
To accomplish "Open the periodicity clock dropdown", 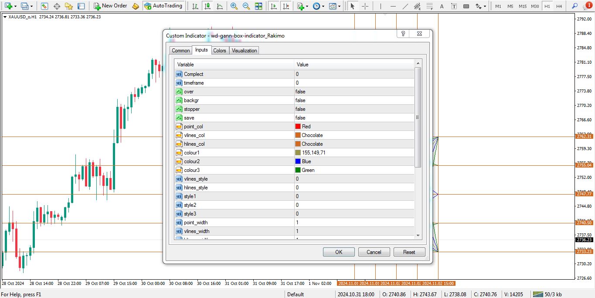I will [323, 6].
